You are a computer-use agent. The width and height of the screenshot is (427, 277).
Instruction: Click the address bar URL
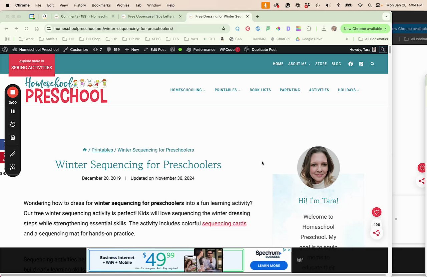click(114, 29)
